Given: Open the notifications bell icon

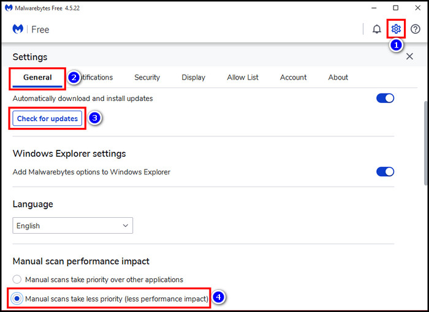Looking at the screenshot, I should (x=377, y=29).
